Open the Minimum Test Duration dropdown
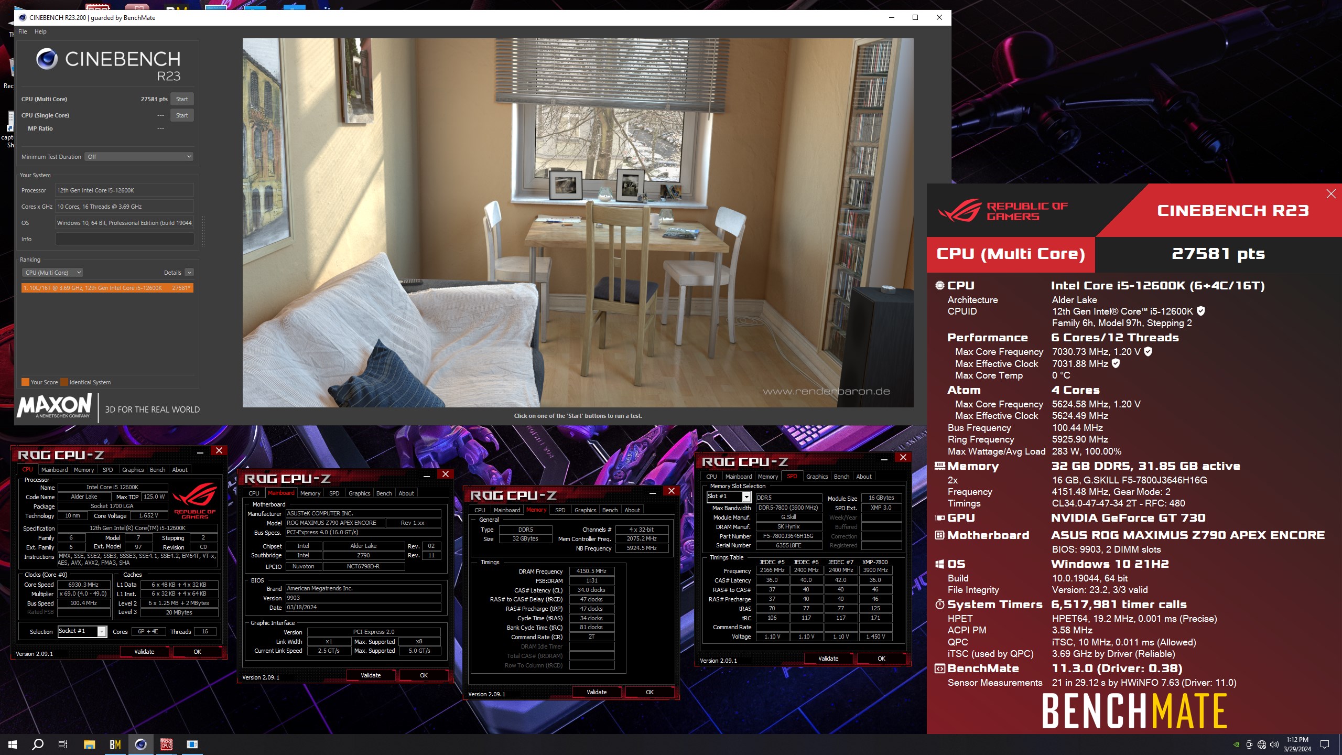This screenshot has width=1342, height=755. 139,157
